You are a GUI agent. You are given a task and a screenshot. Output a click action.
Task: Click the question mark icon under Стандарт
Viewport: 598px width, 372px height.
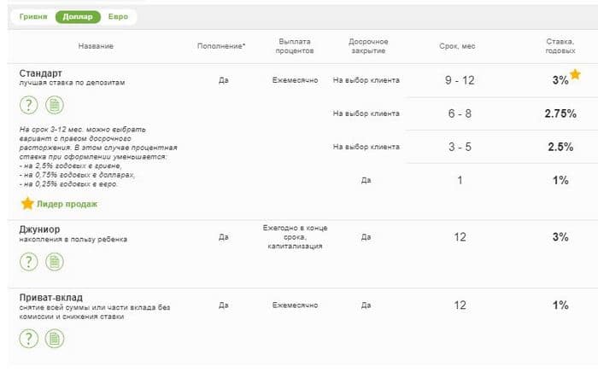pos(29,105)
